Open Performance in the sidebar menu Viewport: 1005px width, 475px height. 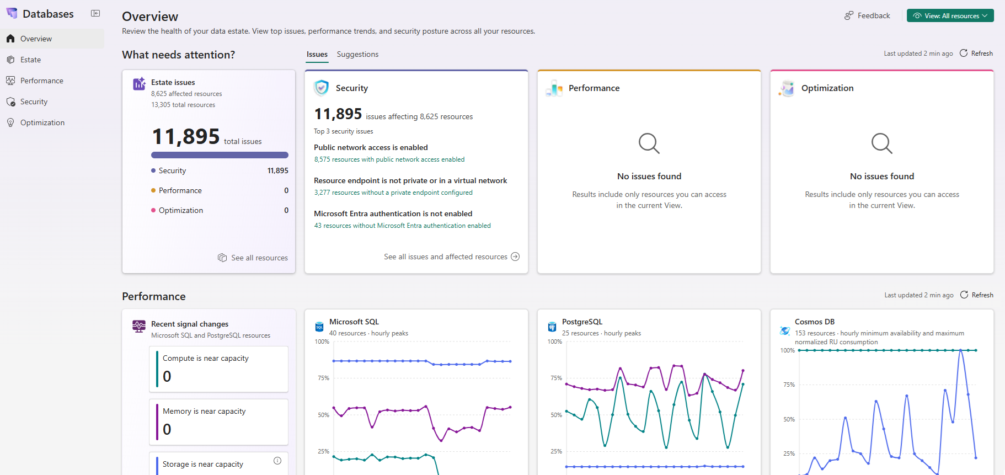[x=52, y=81]
